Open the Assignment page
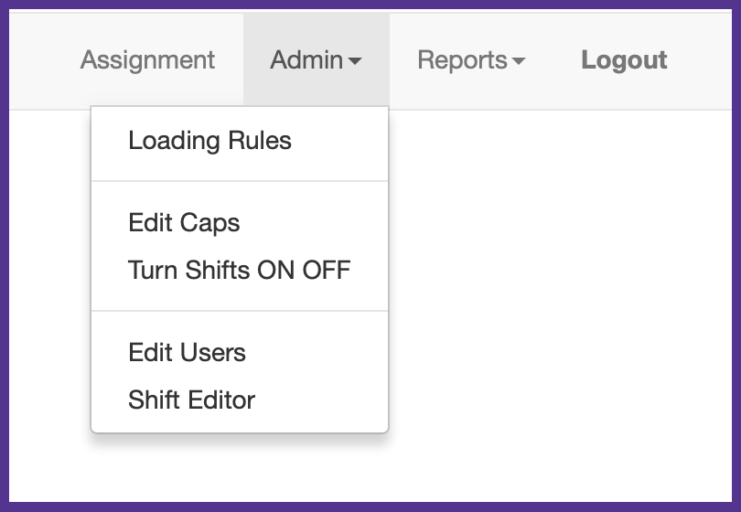Image resolution: width=741 pixels, height=512 pixels. tap(147, 60)
